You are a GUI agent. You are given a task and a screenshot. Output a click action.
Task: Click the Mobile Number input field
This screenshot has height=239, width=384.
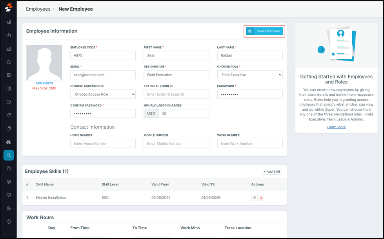[176, 144]
